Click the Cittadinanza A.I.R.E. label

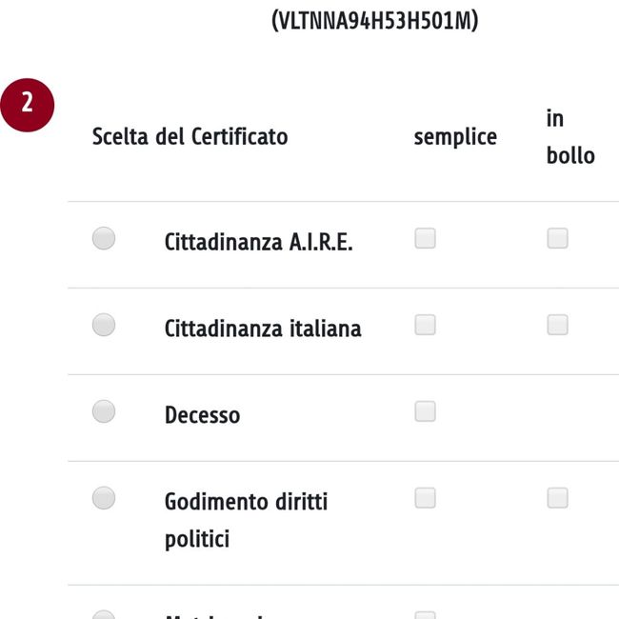[x=258, y=243]
